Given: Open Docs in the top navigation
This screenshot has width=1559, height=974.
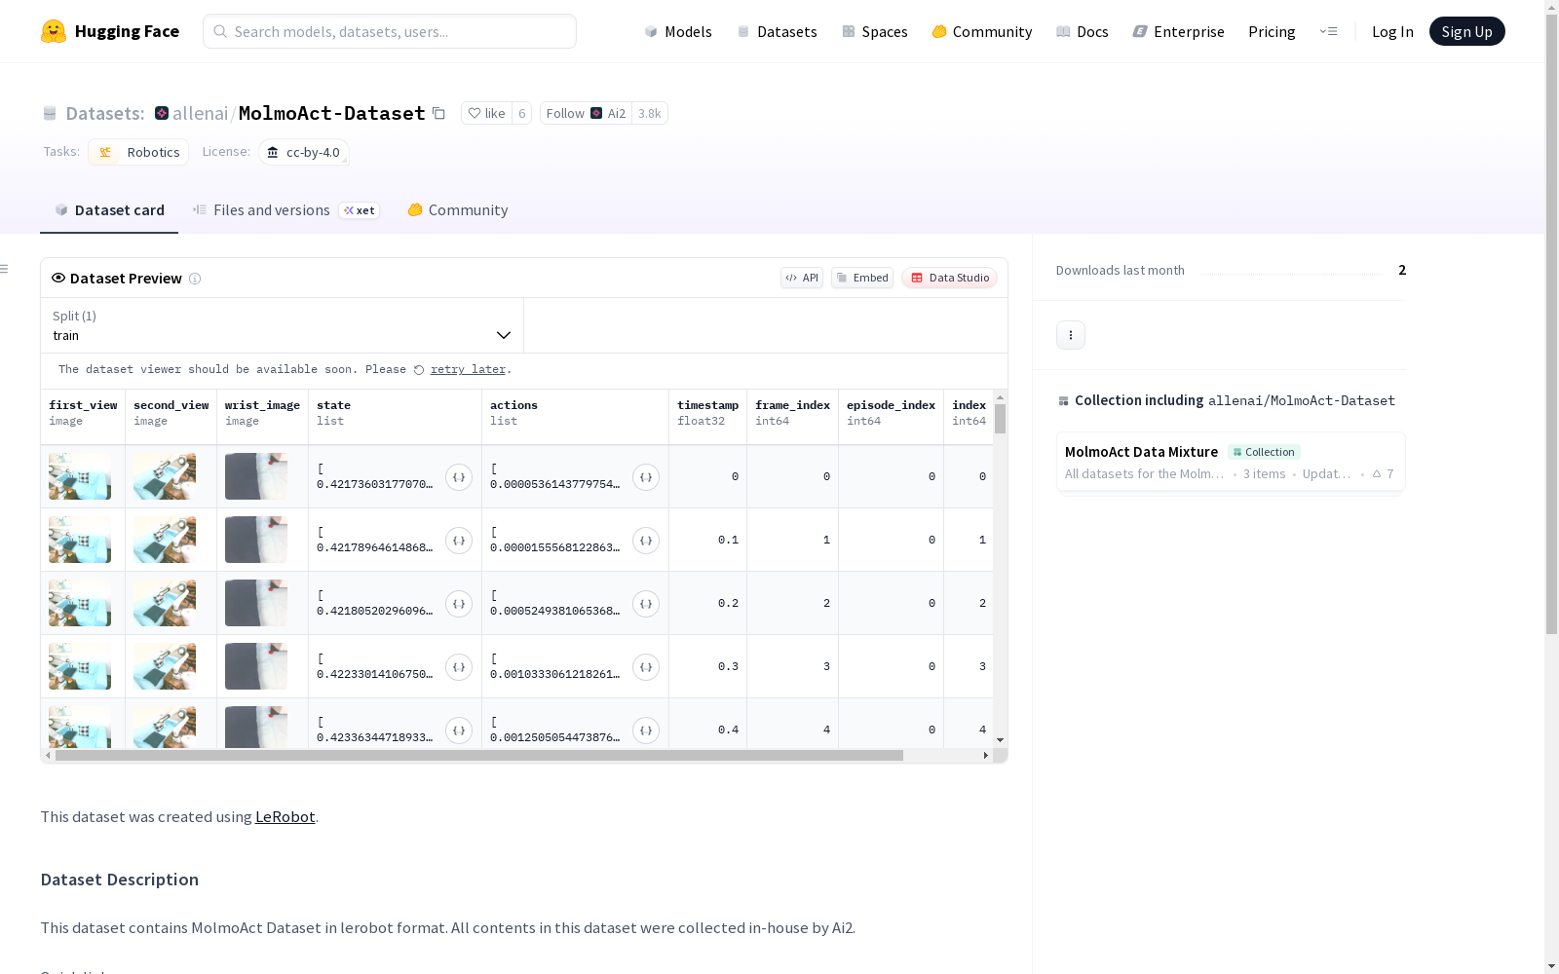Looking at the screenshot, I should [x=1083, y=31].
